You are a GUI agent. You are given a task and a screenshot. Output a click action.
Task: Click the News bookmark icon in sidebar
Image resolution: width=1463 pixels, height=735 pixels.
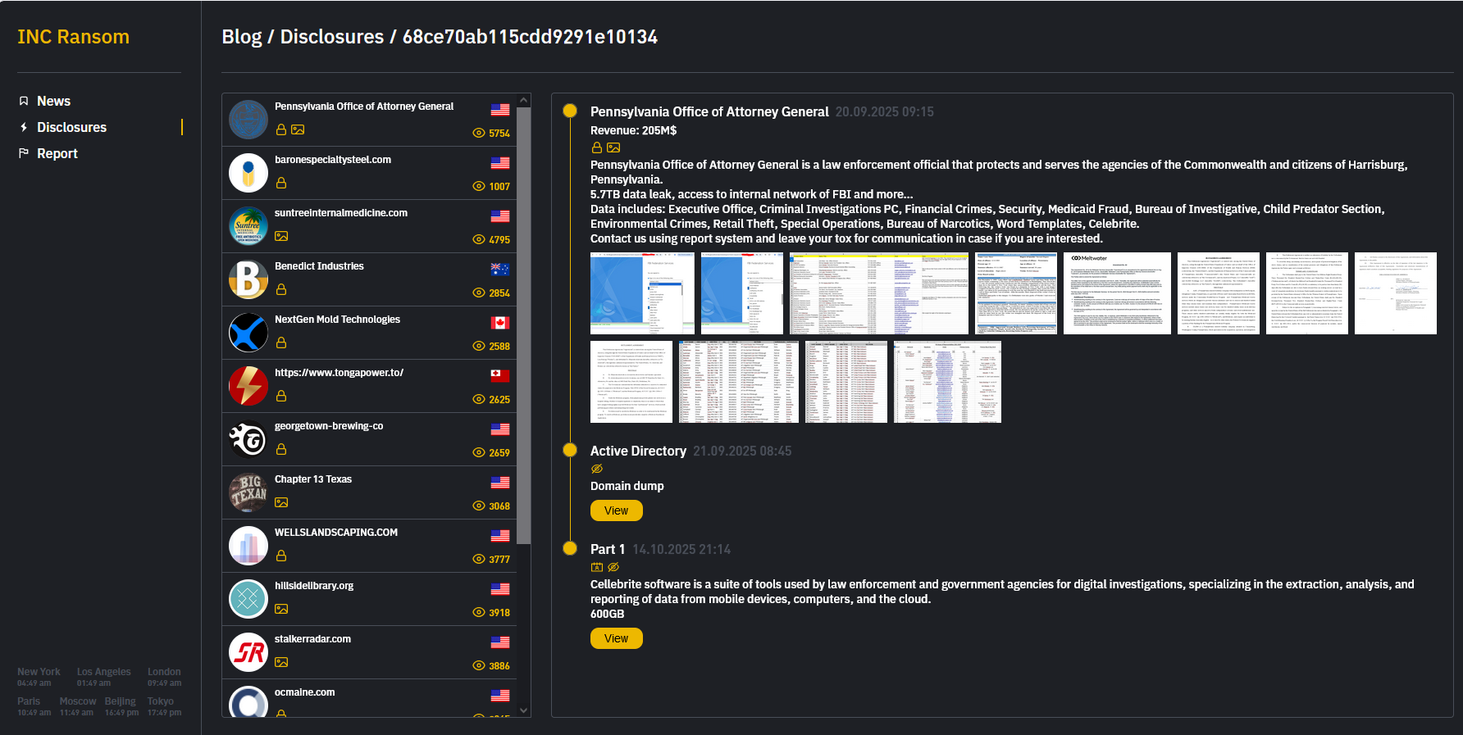tap(24, 101)
